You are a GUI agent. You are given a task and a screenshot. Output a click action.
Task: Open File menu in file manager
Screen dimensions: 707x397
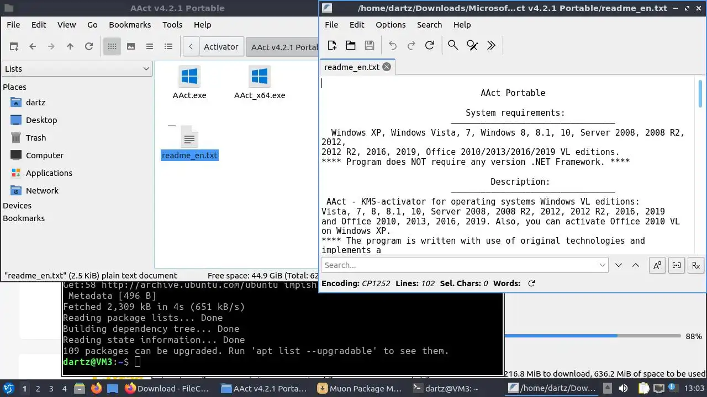[13, 25]
